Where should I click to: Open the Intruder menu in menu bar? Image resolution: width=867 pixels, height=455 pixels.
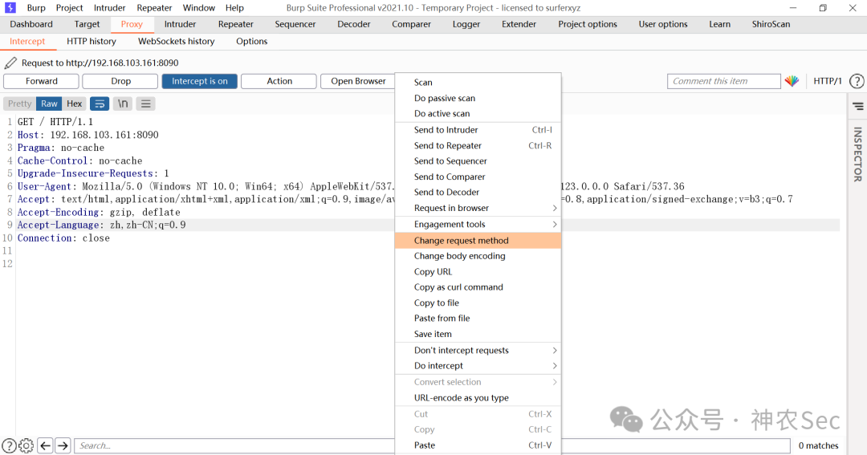(109, 8)
